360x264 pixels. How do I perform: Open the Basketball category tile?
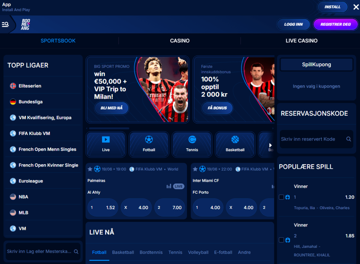click(x=235, y=144)
